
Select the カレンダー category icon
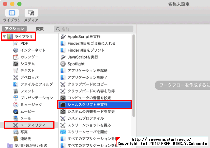pyautogui.click(x=16, y=57)
